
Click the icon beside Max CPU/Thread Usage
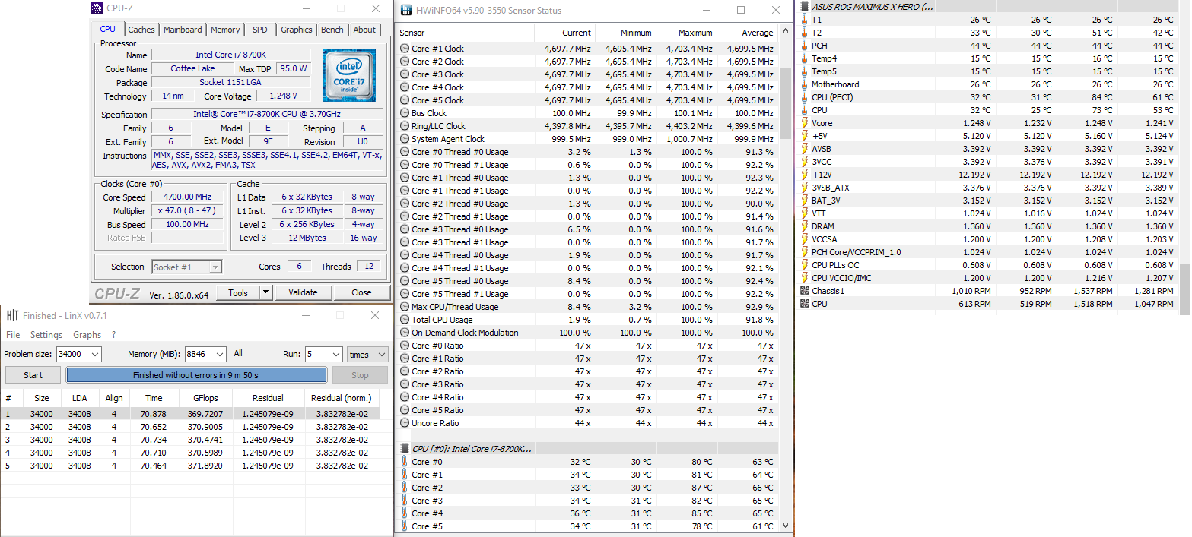click(x=405, y=307)
